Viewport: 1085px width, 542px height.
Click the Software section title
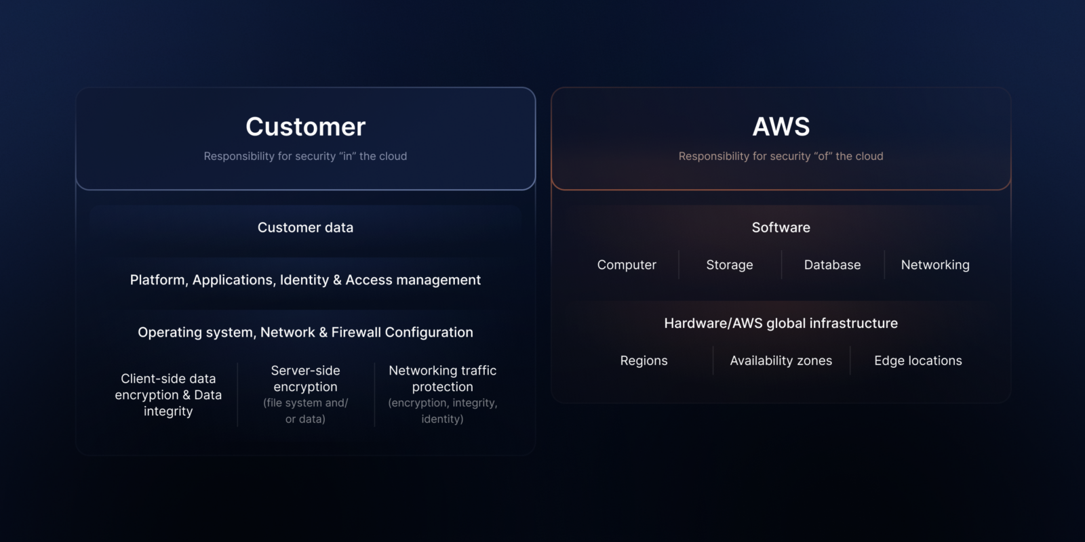pos(781,228)
